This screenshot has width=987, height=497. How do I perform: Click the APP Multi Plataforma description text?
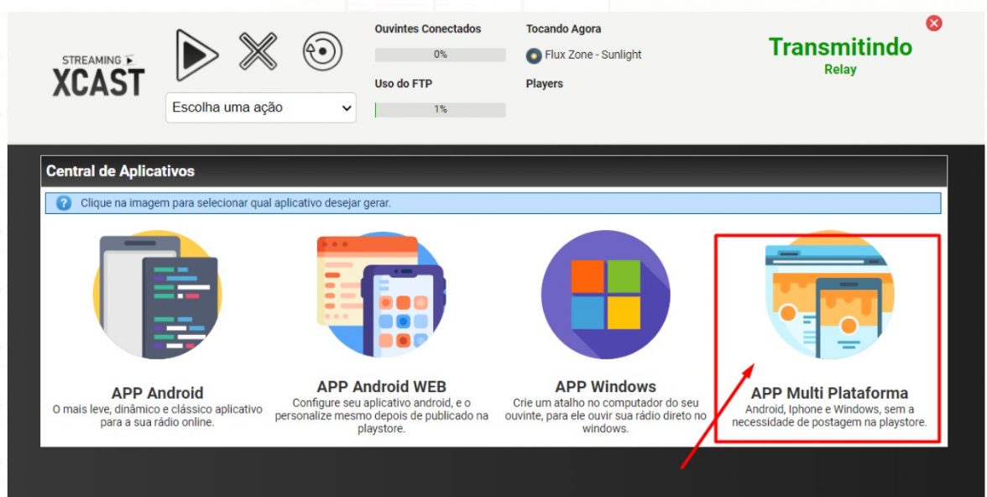click(x=829, y=416)
